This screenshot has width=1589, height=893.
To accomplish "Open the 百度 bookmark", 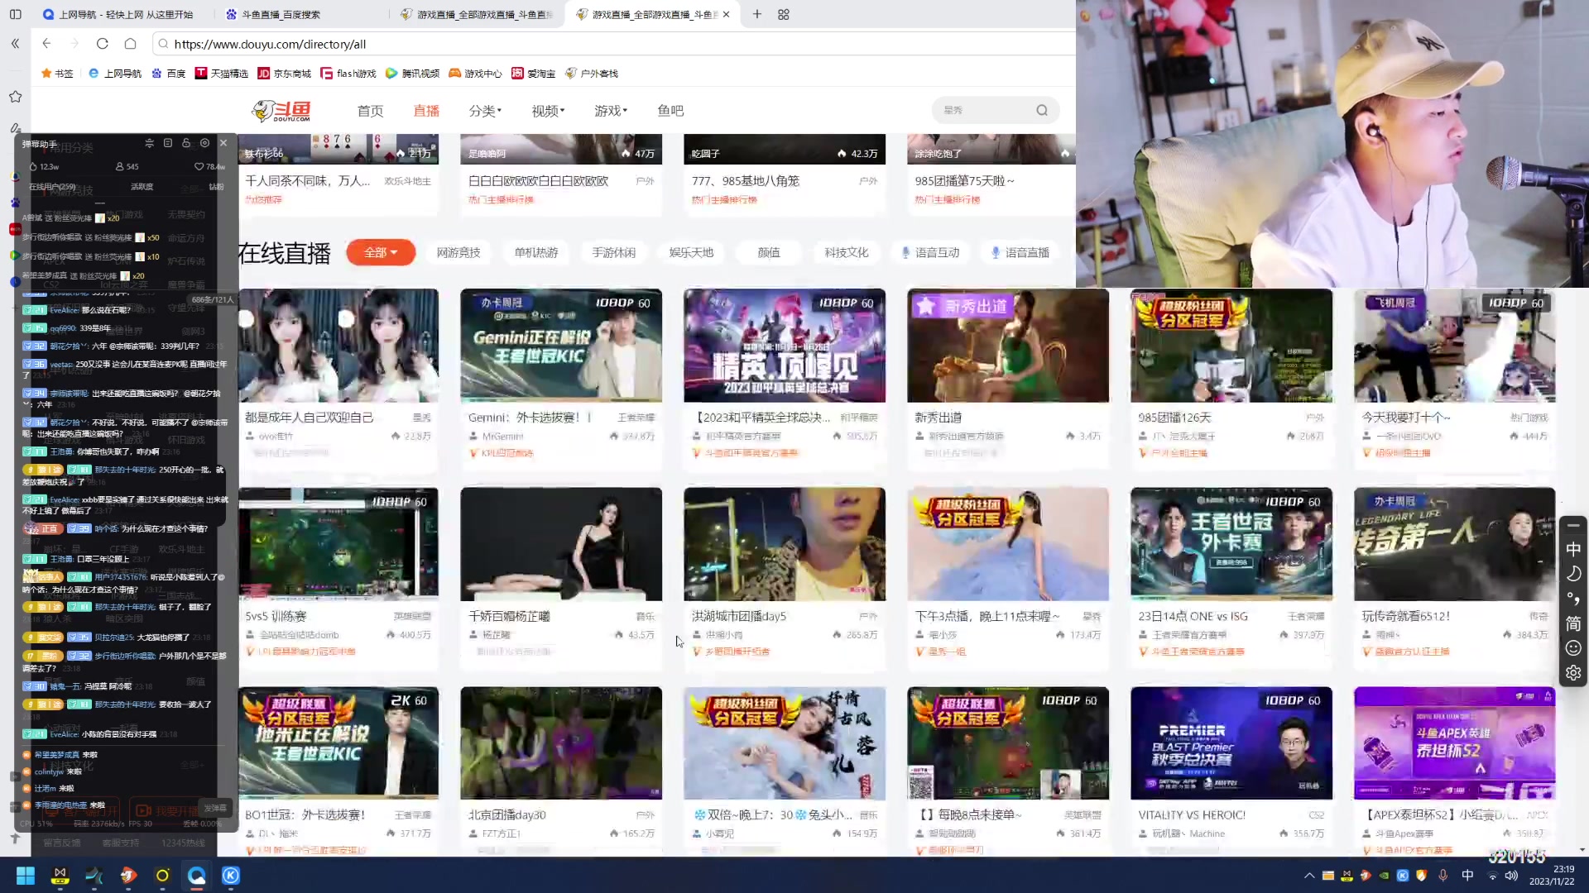I will pyautogui.click(x=168, y=74).
